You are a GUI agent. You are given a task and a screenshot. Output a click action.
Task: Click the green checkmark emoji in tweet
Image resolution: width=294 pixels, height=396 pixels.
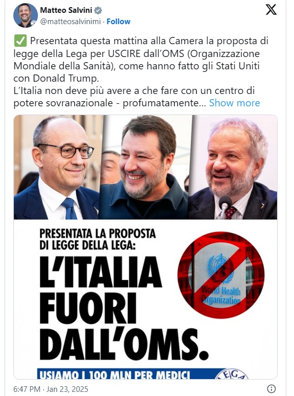coord(20,41)
